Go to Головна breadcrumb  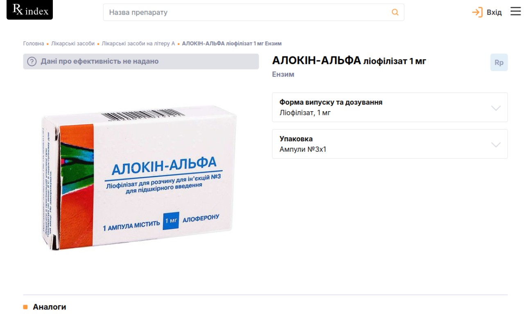coord(34,43)
